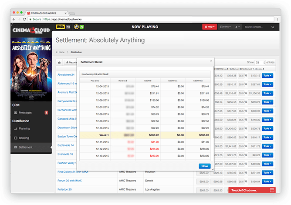
Task: Open the Films dropdown menu
Action: [225, 27]
